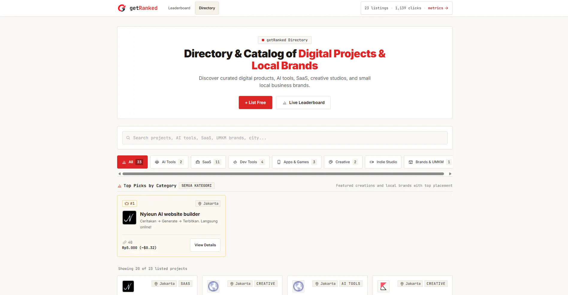
Task: Click the getRanked Directory badge
Action: coord(285,40)
